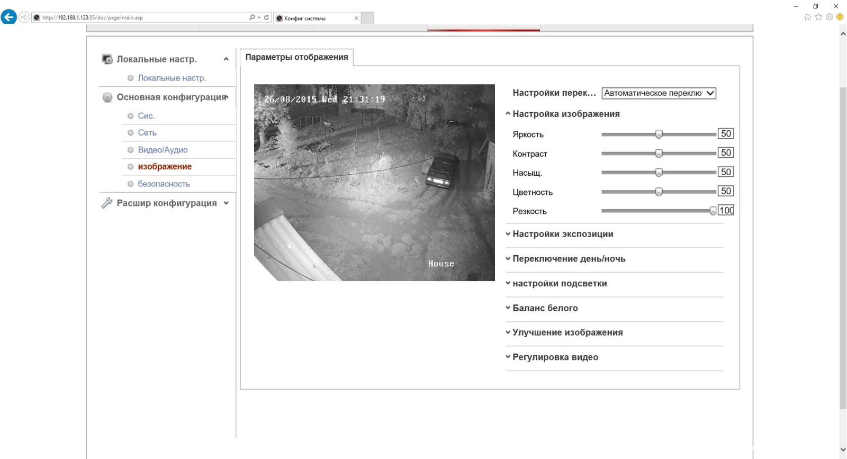This screenshot has width=847, height=459.
Task: Open the Сеть network settings link
Action: tap(147, 133)
